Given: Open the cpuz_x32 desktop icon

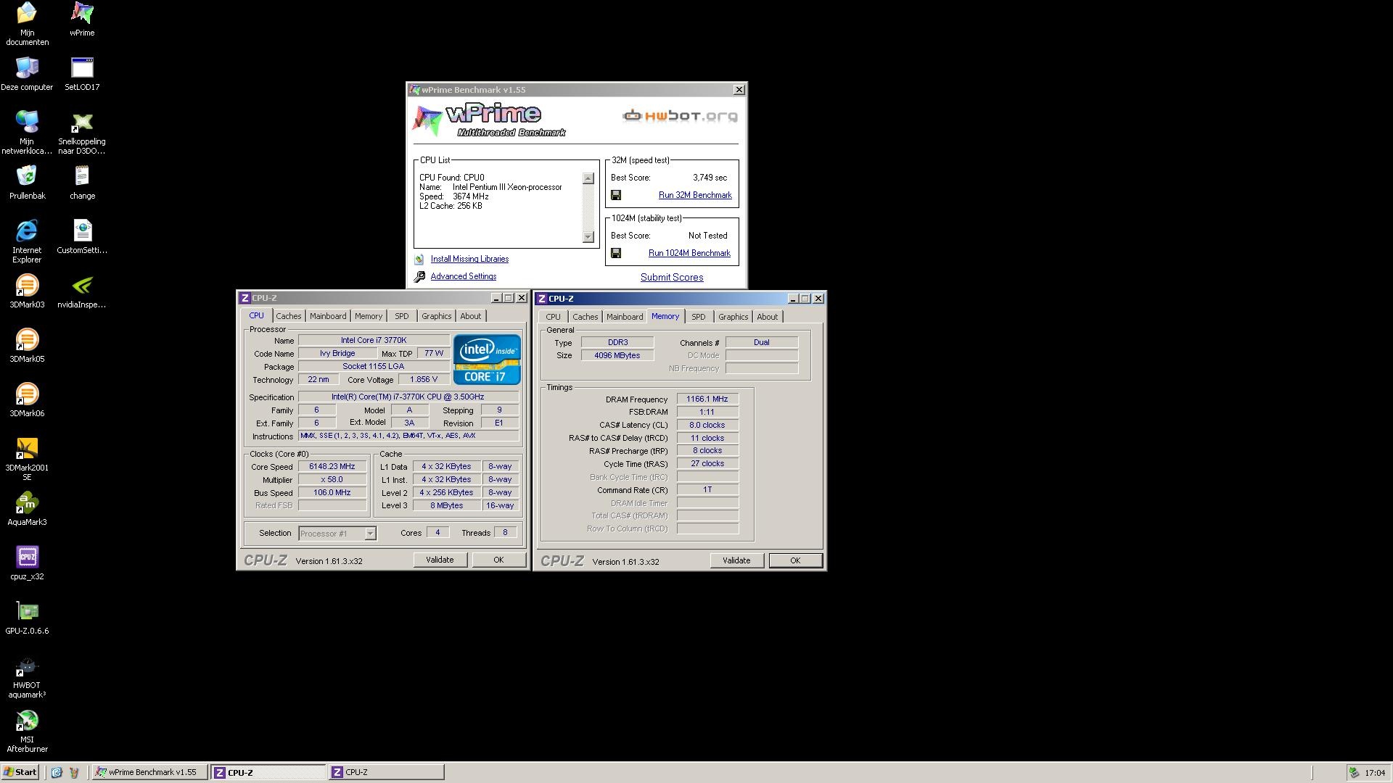Looking at the screenshot, I should [x=27, y=558].
